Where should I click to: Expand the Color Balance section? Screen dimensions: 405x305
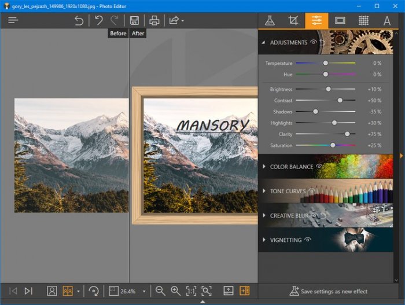click(264, 167)
